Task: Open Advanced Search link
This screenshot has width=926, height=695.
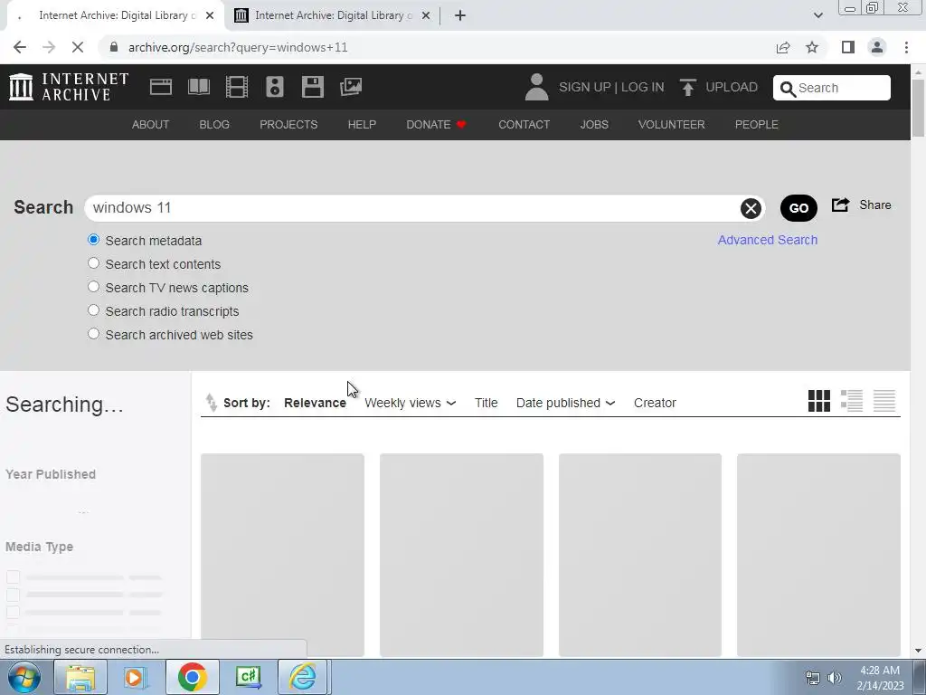Action: [x=767, y=240]
